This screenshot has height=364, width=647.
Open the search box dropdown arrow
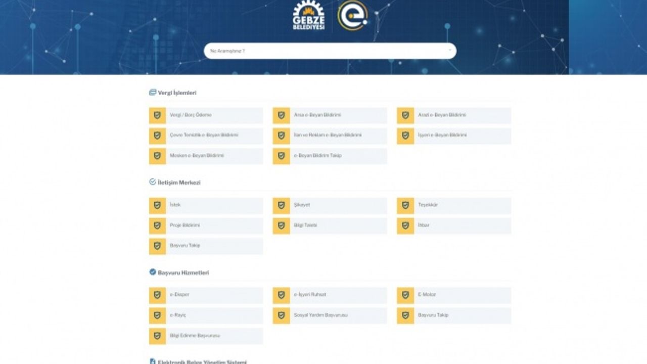(449, 51)
